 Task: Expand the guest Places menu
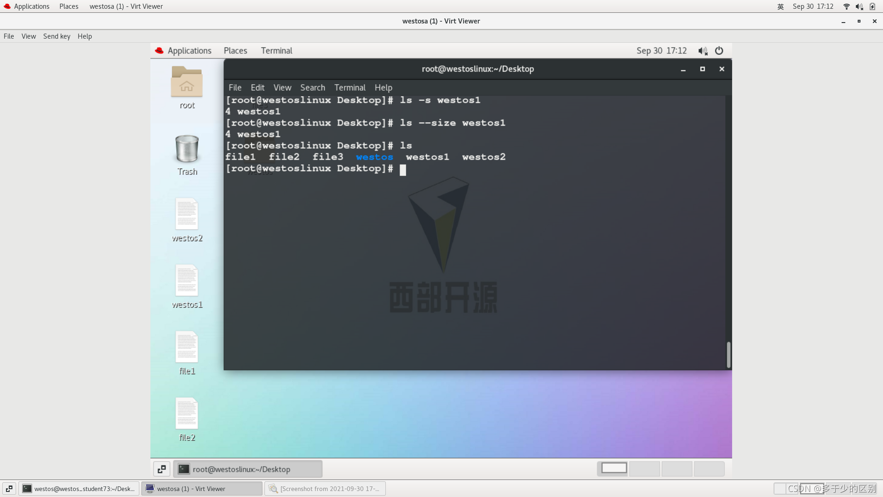[235, 51]
